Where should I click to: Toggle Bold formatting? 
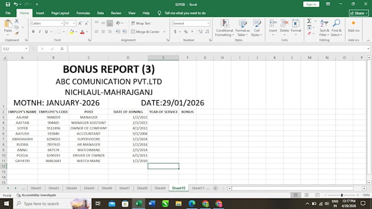(33, 32)
